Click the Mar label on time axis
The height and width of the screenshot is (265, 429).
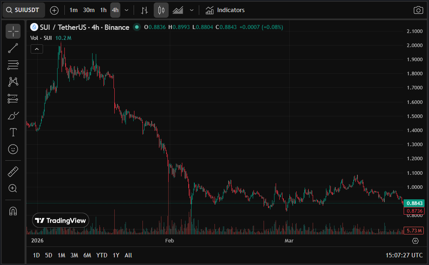289,241
